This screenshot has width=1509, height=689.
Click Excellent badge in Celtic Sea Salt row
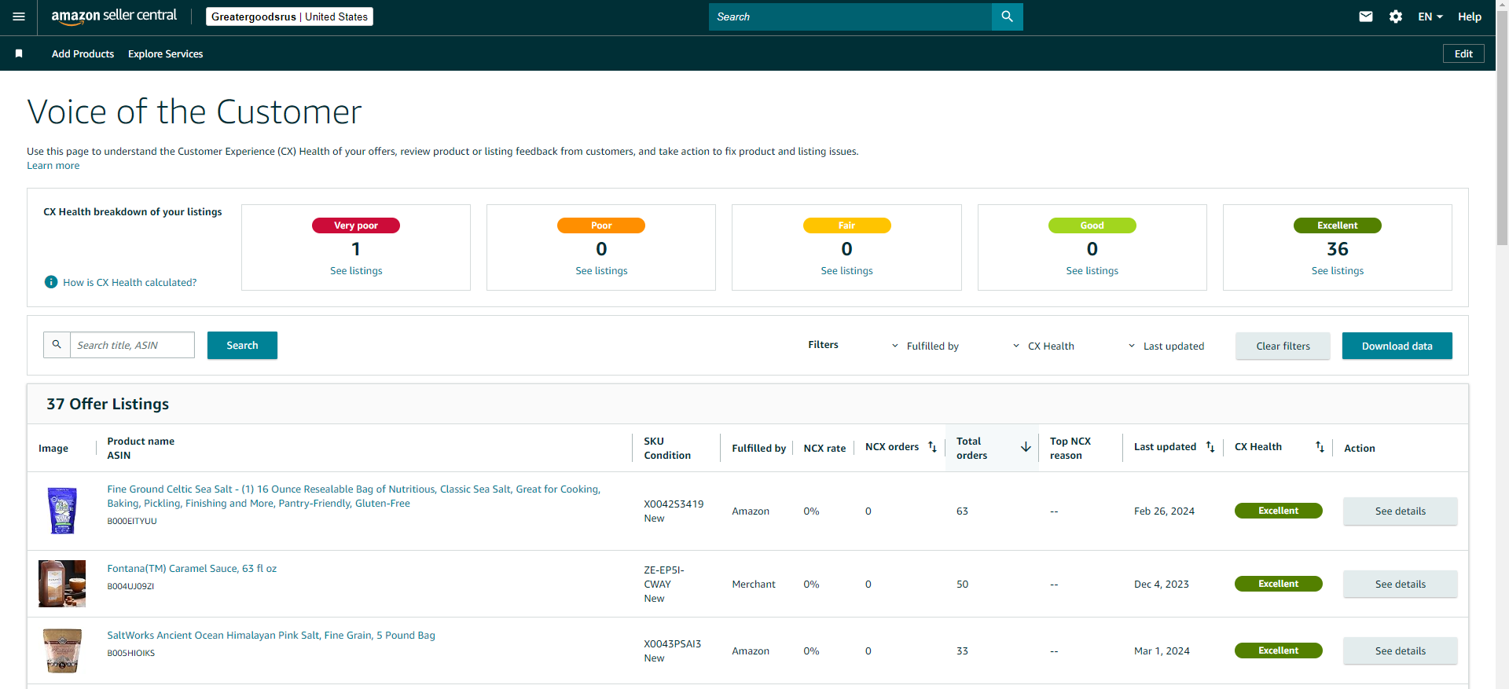coord(1278,511)
